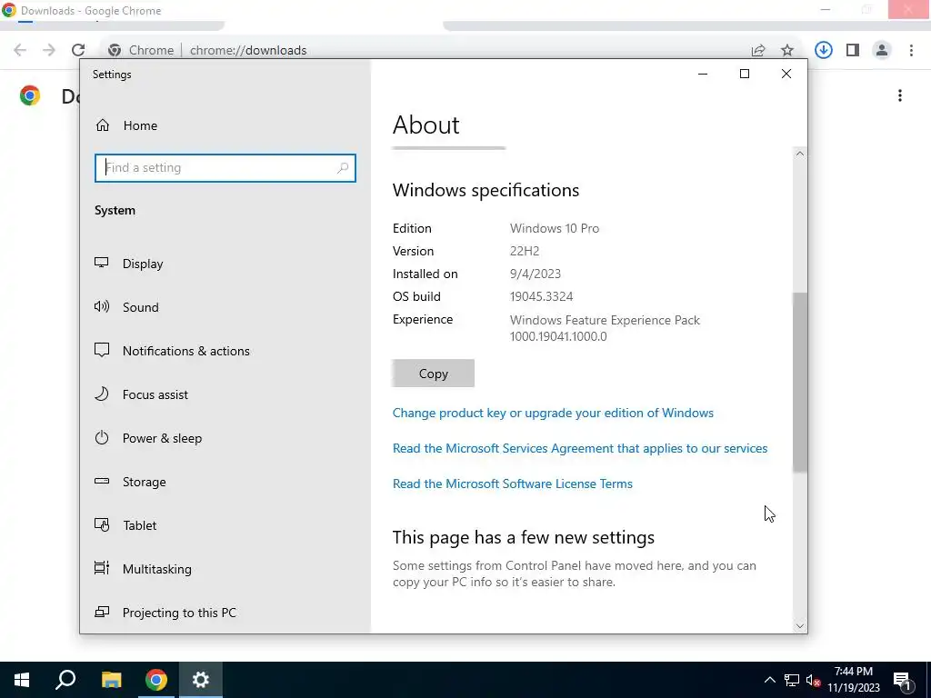
Task: Open the notification action center
Action: (903, 680)
